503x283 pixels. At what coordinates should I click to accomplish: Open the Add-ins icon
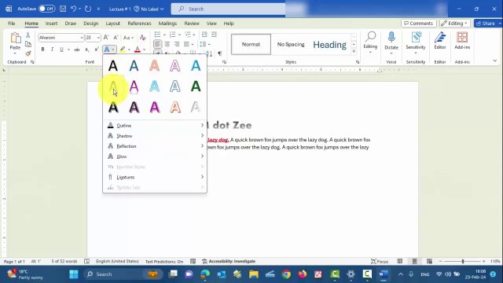click(x=462, y=37)
